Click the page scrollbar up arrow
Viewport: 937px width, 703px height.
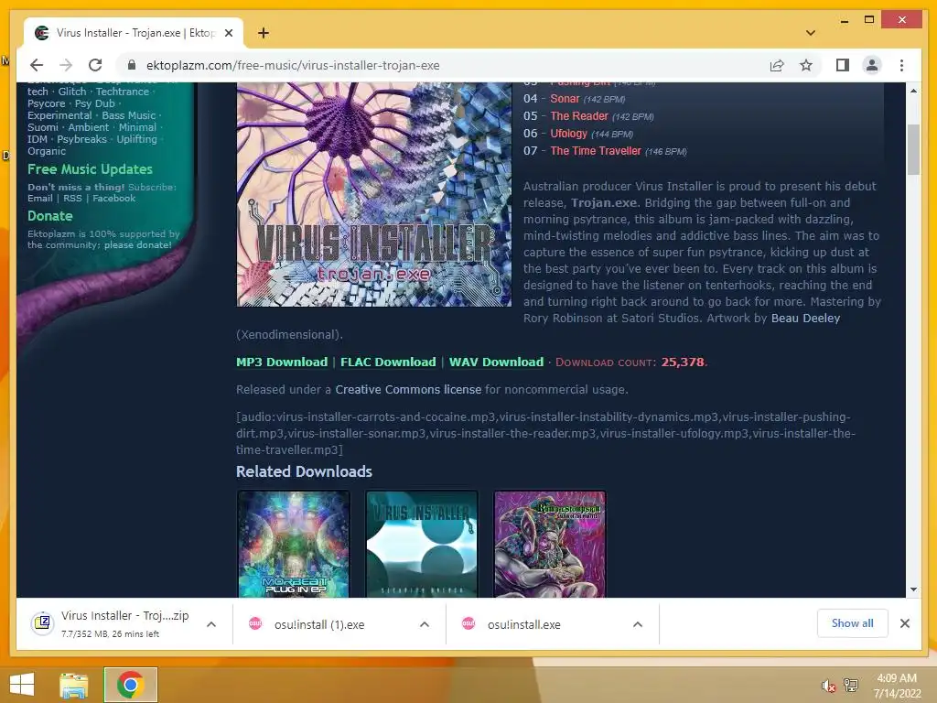(x=913, y=91)
